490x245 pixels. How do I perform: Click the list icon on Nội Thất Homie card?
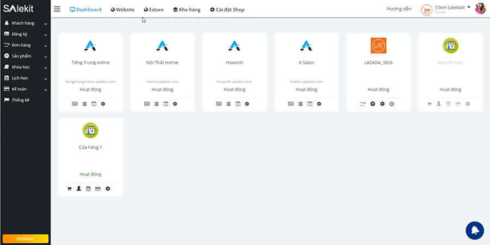pos(156,103)
